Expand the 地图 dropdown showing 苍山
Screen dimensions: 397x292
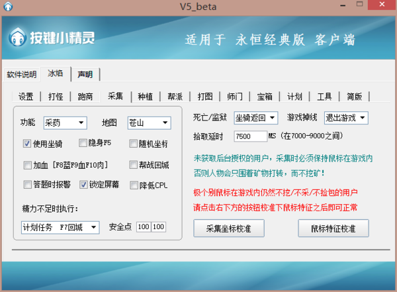[150, 123]
